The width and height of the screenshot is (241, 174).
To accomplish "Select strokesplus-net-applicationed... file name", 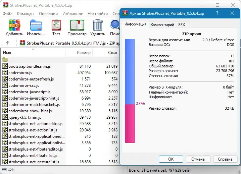I will point(37,136).
